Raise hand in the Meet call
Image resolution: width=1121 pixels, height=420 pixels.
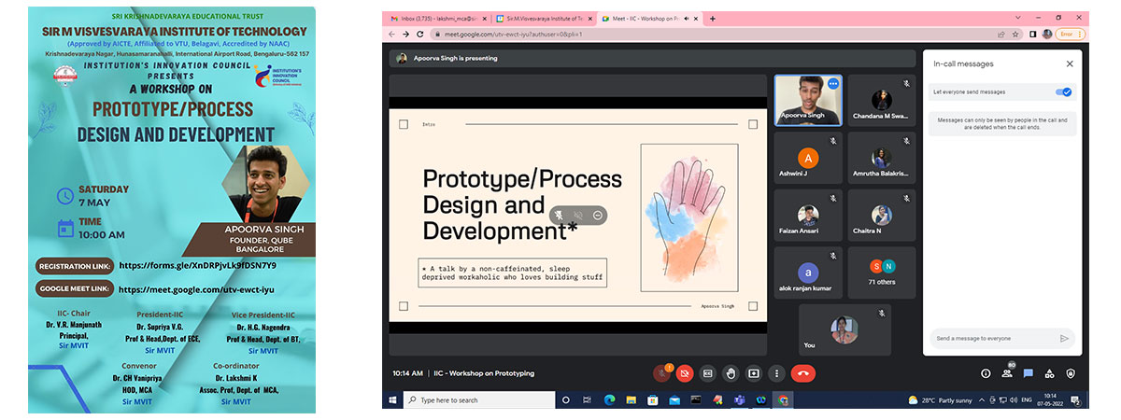click(731, 372)
